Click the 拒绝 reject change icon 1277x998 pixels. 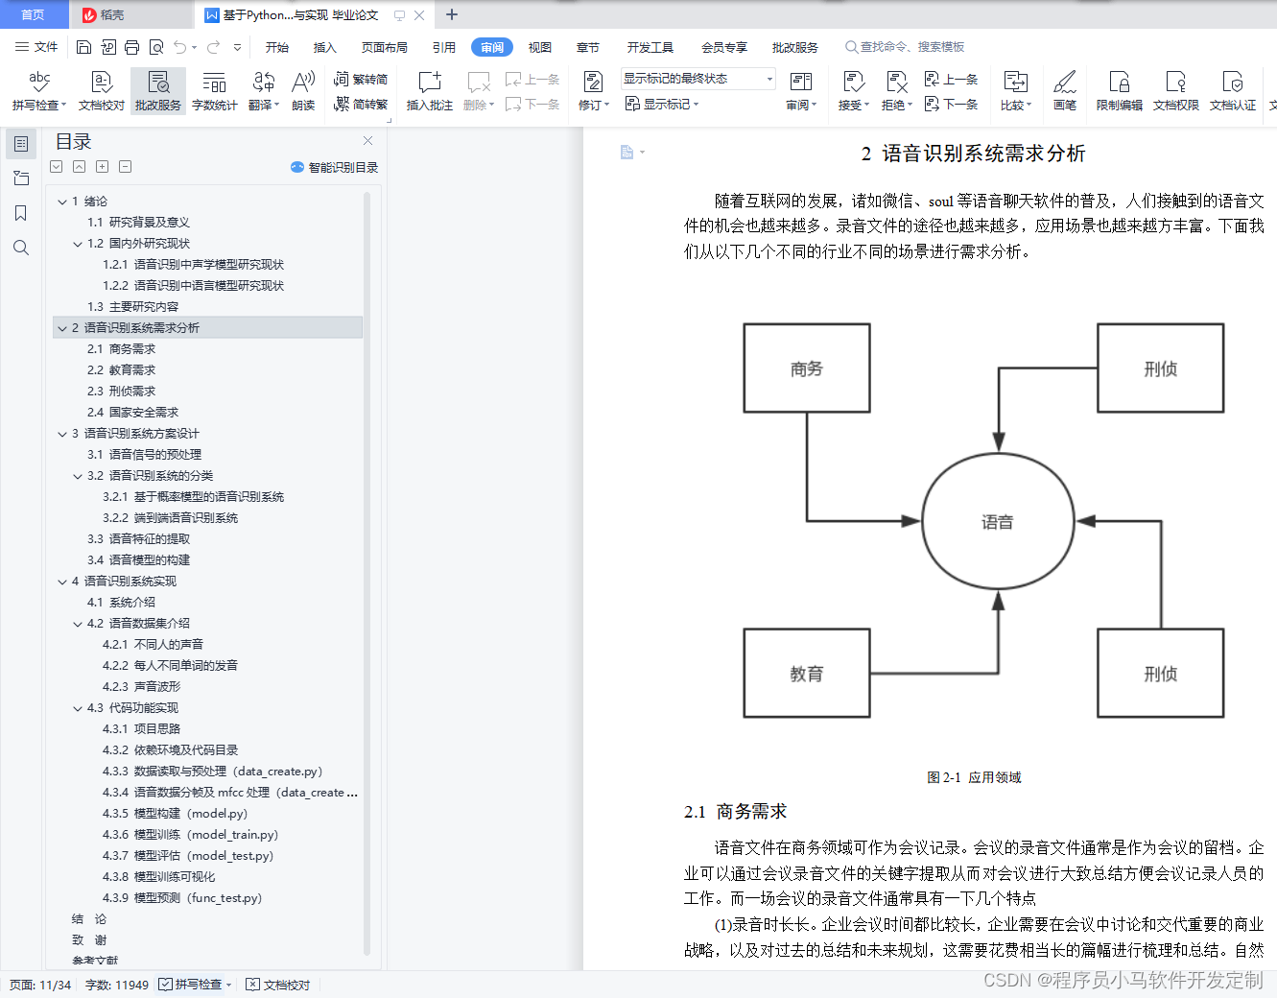pyautogui.click(x=896, y=82)
